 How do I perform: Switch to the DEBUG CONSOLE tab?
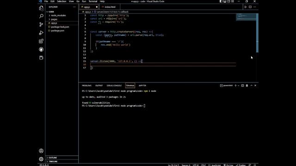coord(114,85)
